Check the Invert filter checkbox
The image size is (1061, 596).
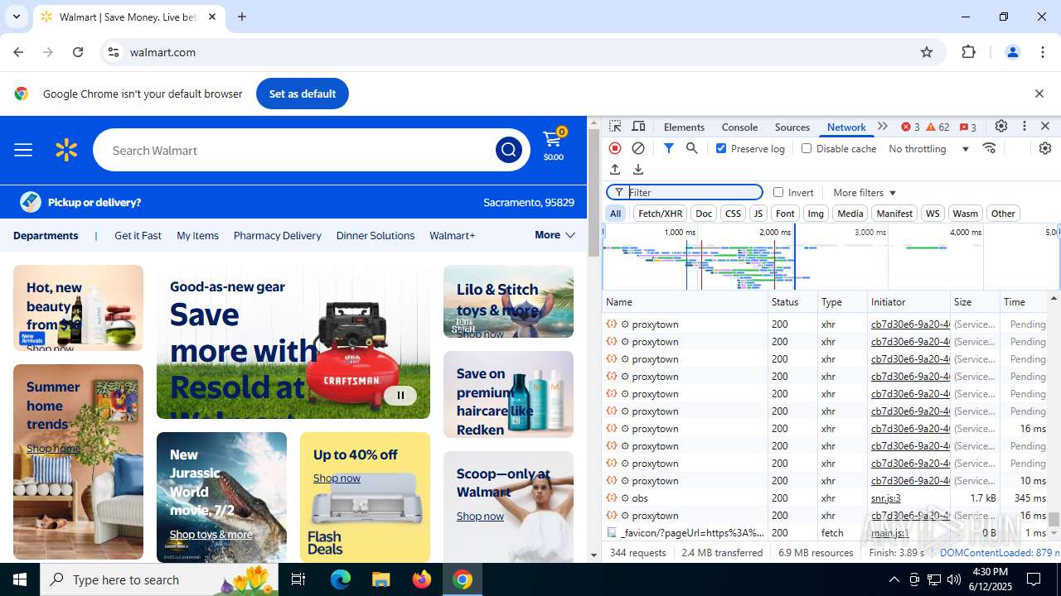(778, 192)
